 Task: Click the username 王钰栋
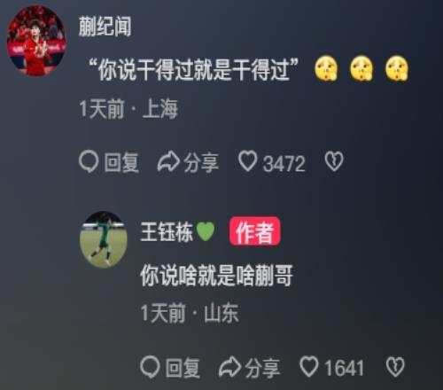coord(167,232)
